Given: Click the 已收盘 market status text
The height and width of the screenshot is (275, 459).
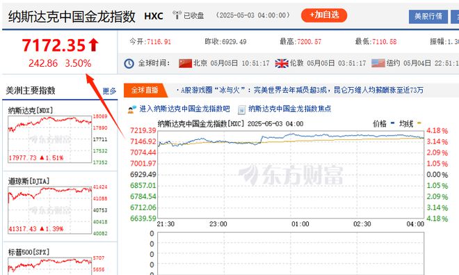Looking at the screenshot, I should 193,15.
